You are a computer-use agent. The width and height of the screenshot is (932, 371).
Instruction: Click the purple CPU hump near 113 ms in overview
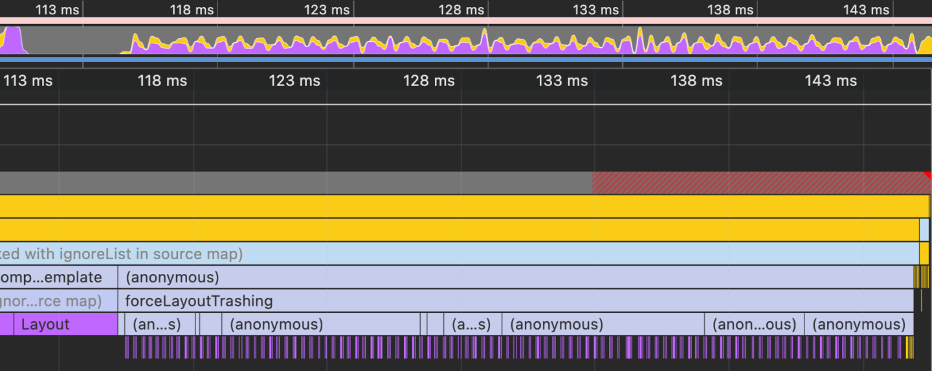[x=13, y=41]
